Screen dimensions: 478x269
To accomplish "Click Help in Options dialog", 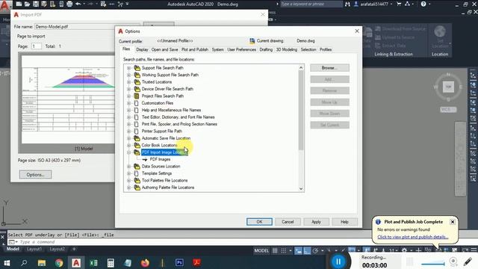I will coord(344,222).
